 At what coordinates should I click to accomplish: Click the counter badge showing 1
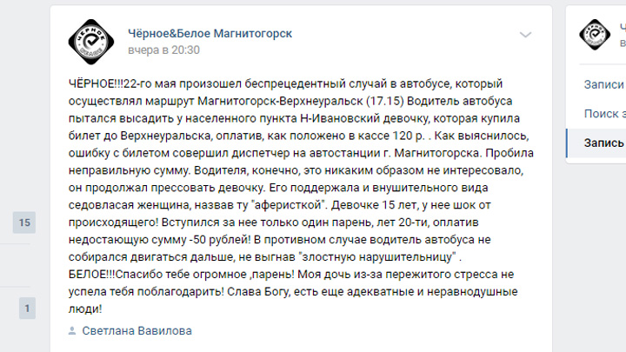[x=27, y=308]
